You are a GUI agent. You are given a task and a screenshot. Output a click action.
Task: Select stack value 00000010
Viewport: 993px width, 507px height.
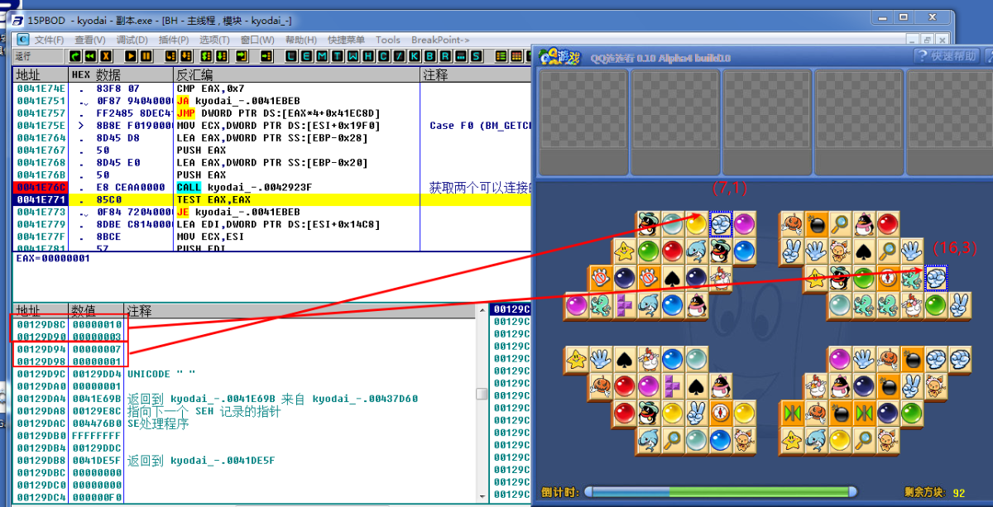click(x=98, y=325)
